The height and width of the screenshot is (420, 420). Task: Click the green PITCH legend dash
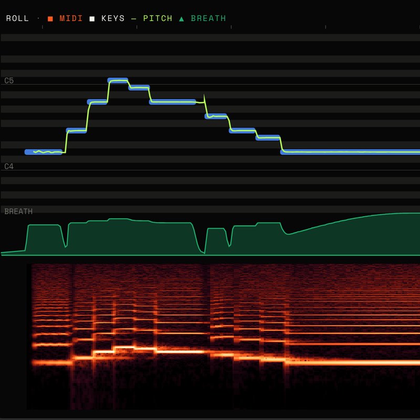click(134, 18)
